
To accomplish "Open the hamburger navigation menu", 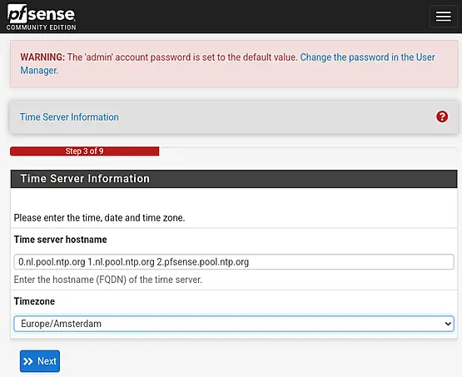I will [x=443, y=17].
